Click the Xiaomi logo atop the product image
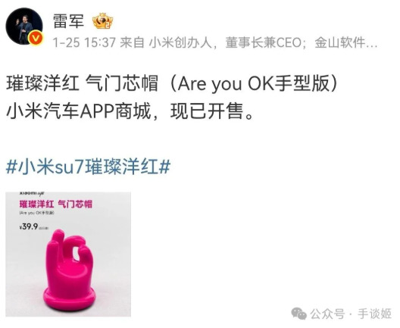 point(32,193)
